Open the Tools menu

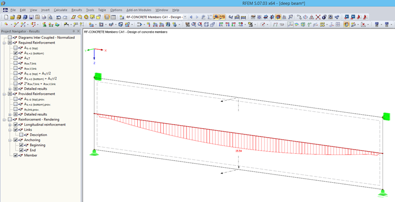point(90,10)
